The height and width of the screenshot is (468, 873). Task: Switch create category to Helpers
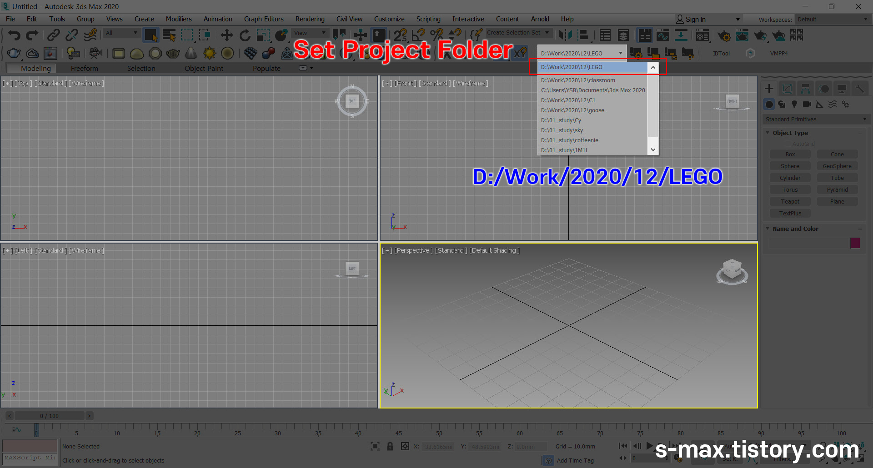click(820, 104)
